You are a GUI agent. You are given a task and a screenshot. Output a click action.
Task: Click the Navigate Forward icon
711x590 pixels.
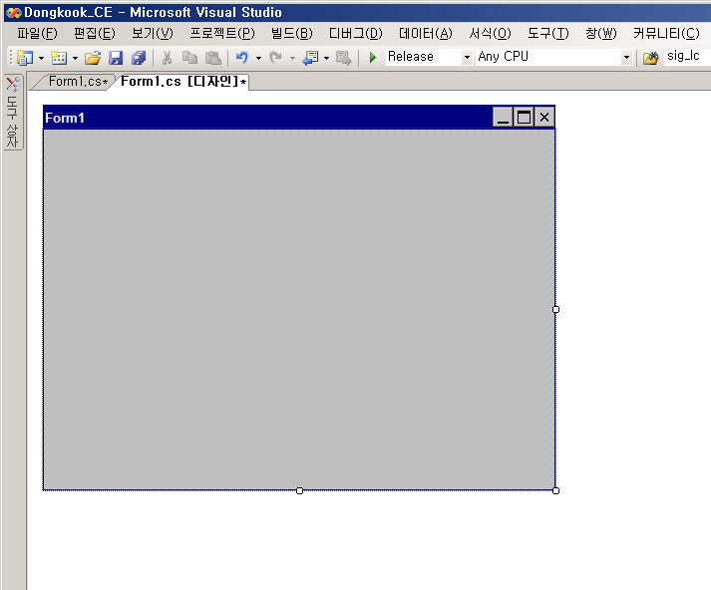[344, 58]
